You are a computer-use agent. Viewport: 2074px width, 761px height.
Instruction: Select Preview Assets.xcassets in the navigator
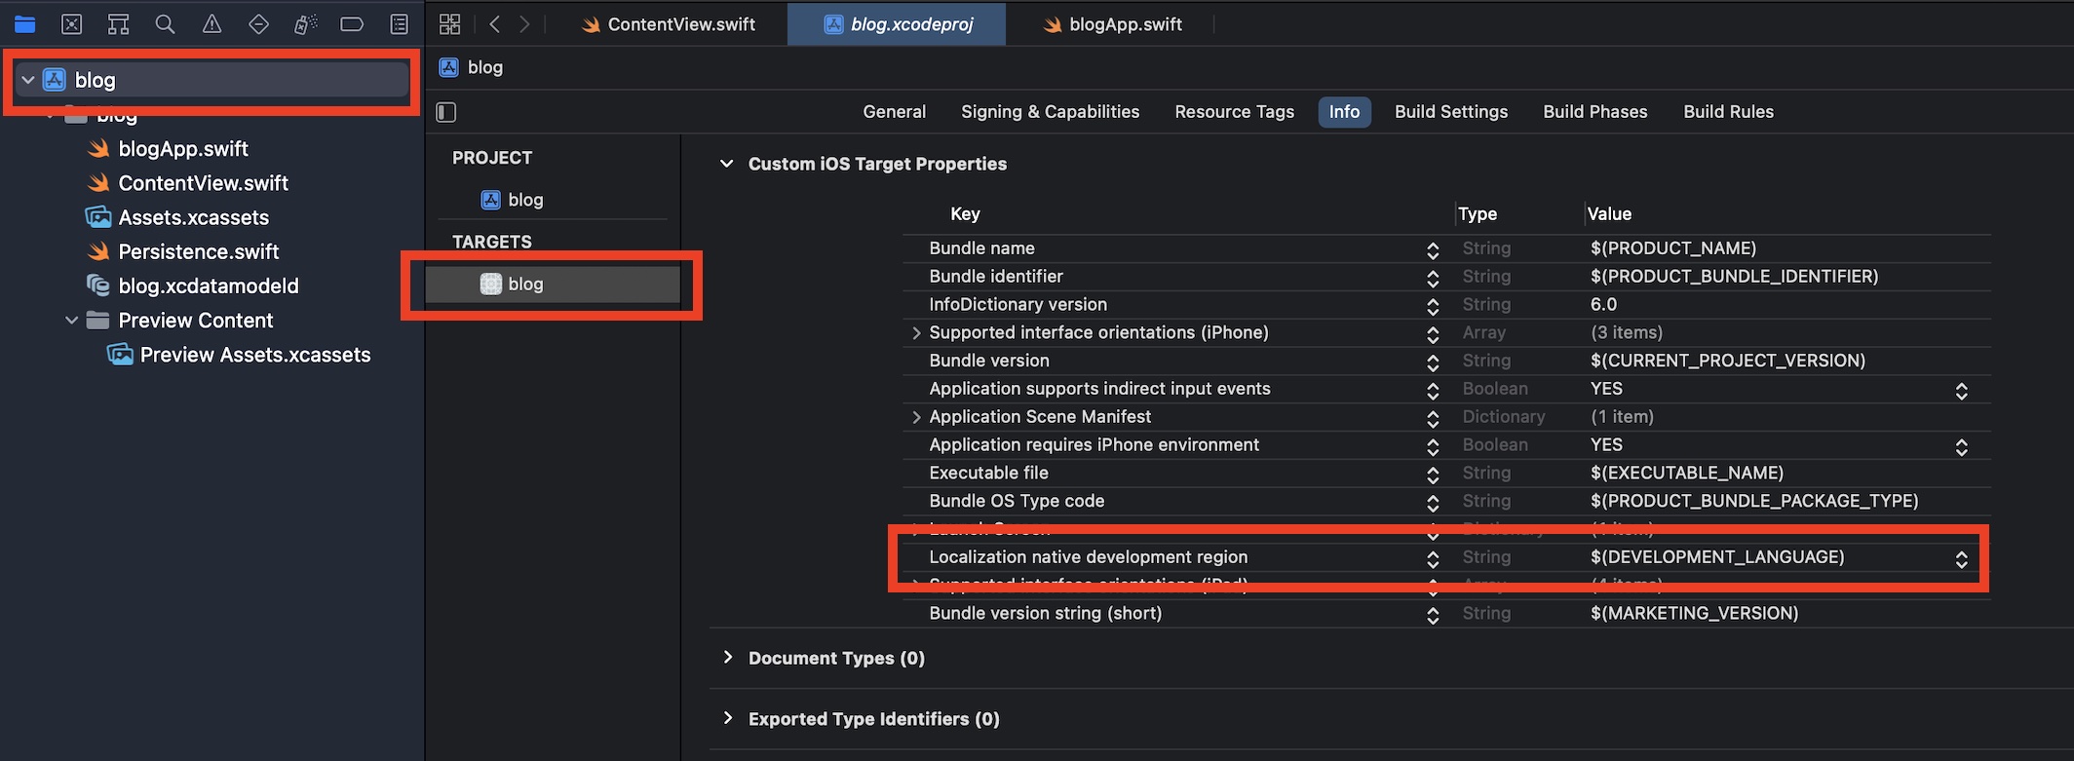point(254,355)
